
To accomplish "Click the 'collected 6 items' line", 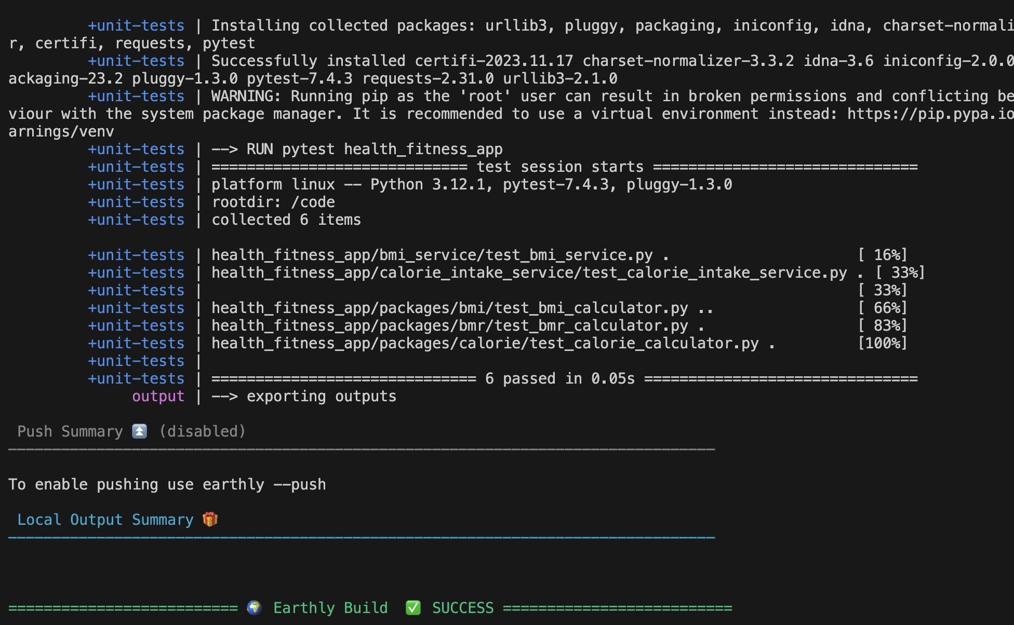I will tap(286, 220).
